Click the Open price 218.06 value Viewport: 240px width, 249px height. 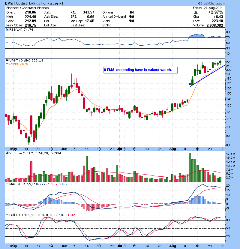pos(30,12)
